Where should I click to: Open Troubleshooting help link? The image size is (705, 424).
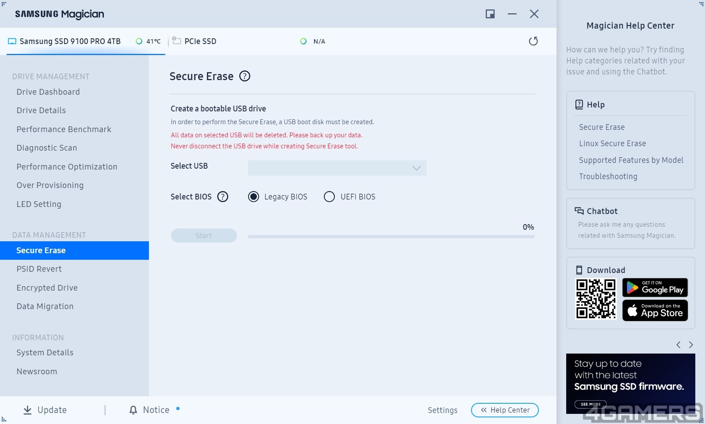tap(608, 176)
